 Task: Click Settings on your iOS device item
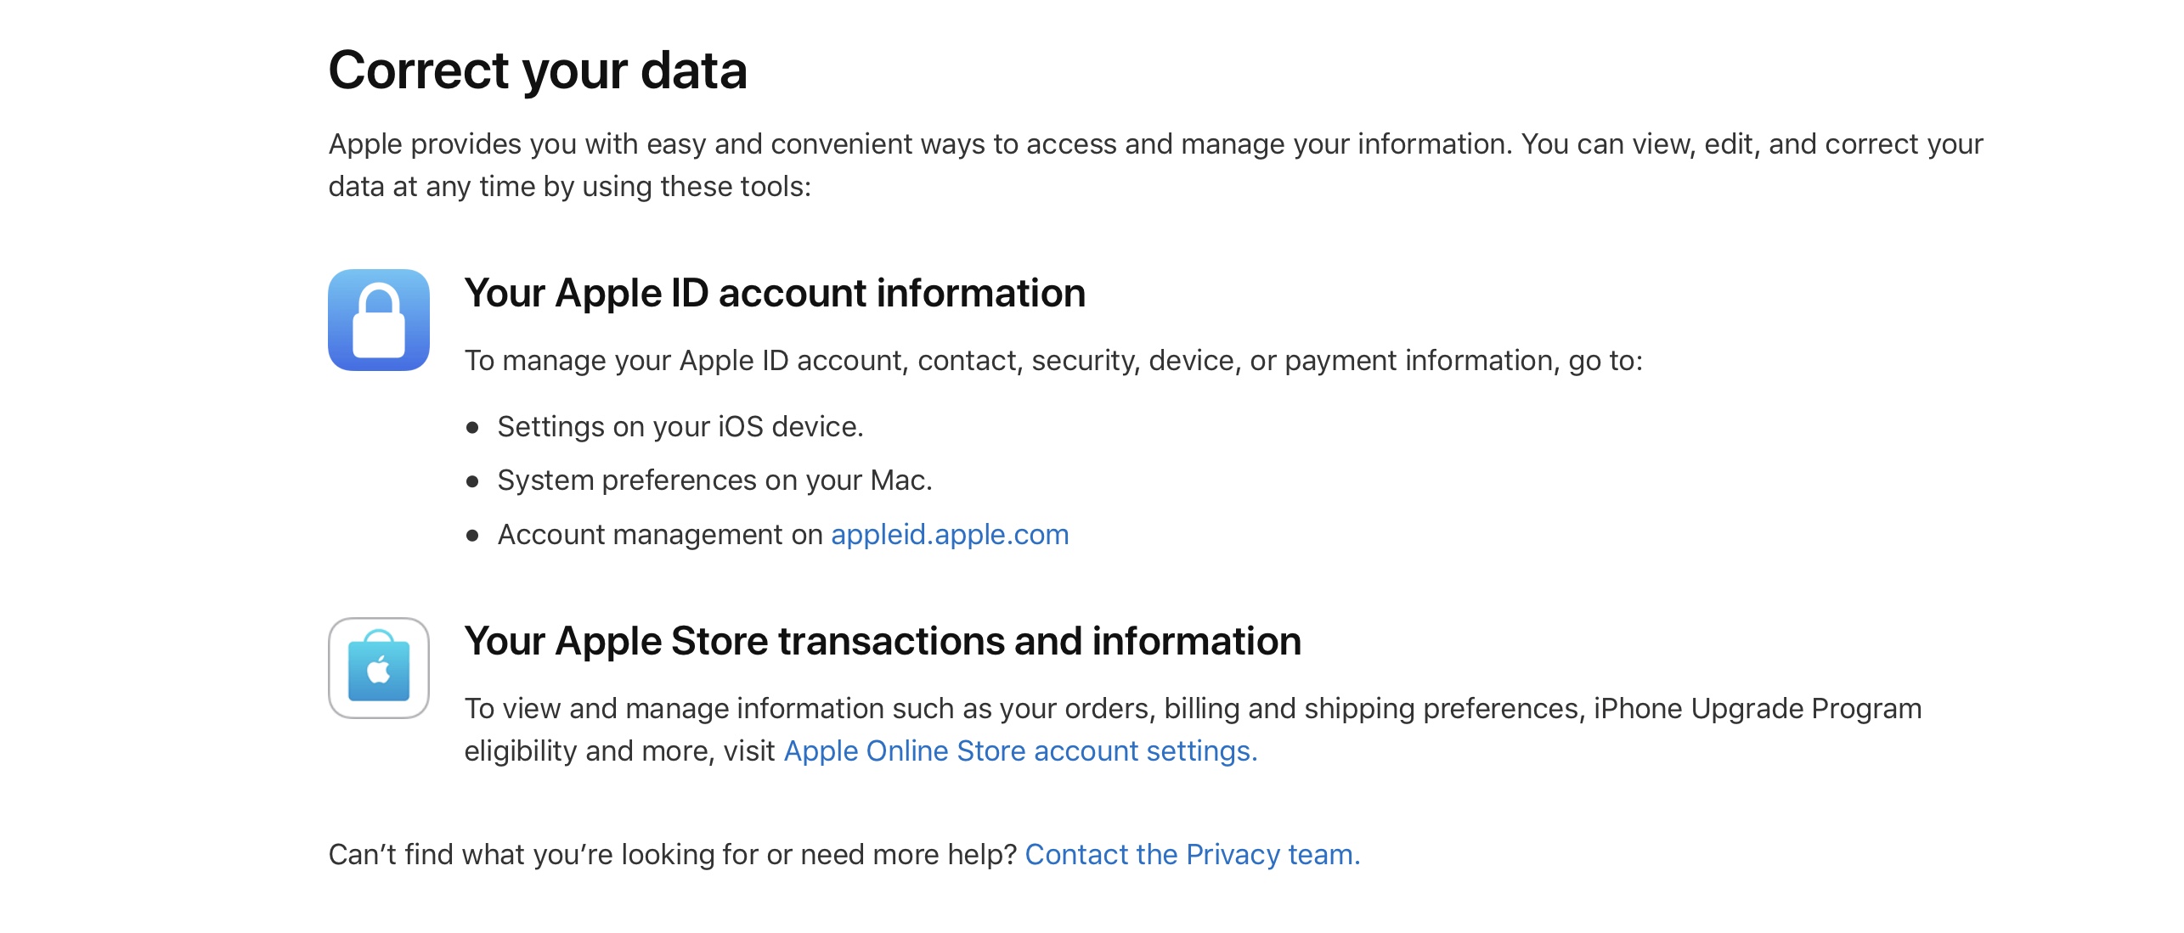(x=680, y=427)
